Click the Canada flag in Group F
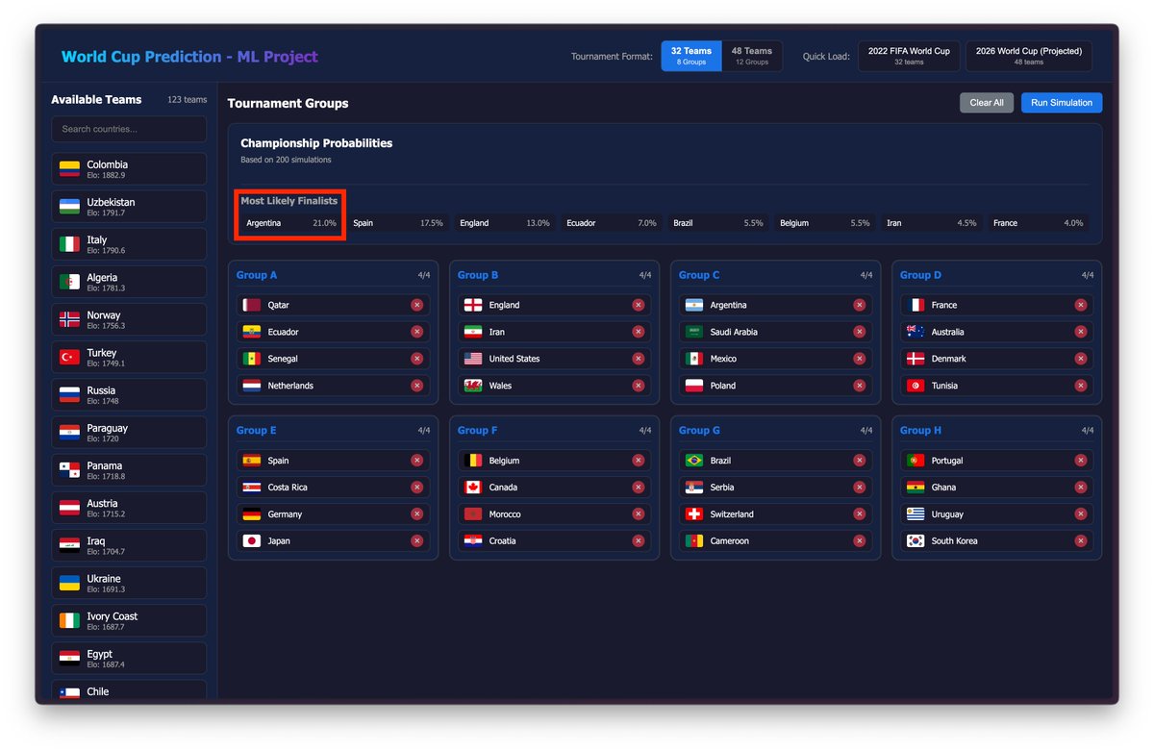 (x=473, y=488)
